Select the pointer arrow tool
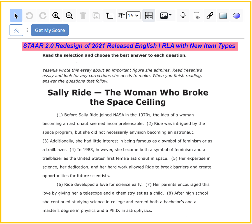Image resolution: width=252 pixels, height=224 pixels. point(16,16)
